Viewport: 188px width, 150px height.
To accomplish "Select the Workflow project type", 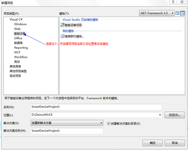I will 21,57.
